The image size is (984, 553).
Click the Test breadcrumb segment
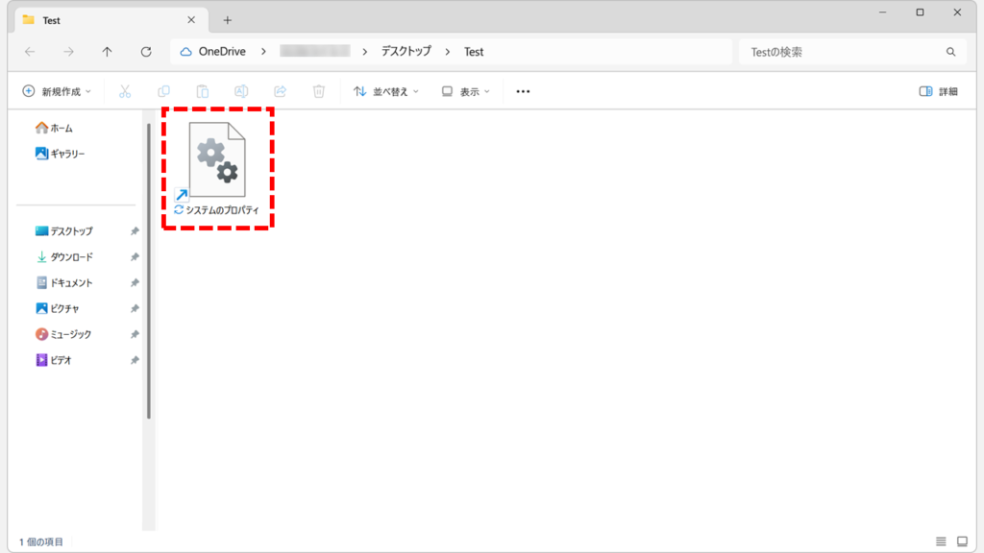[474, 52]
